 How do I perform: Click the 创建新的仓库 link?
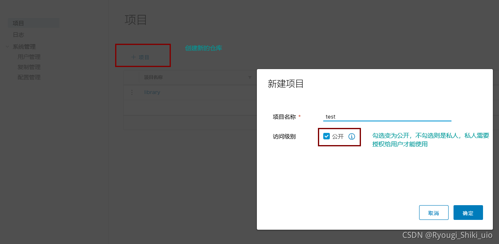(204, 48)
